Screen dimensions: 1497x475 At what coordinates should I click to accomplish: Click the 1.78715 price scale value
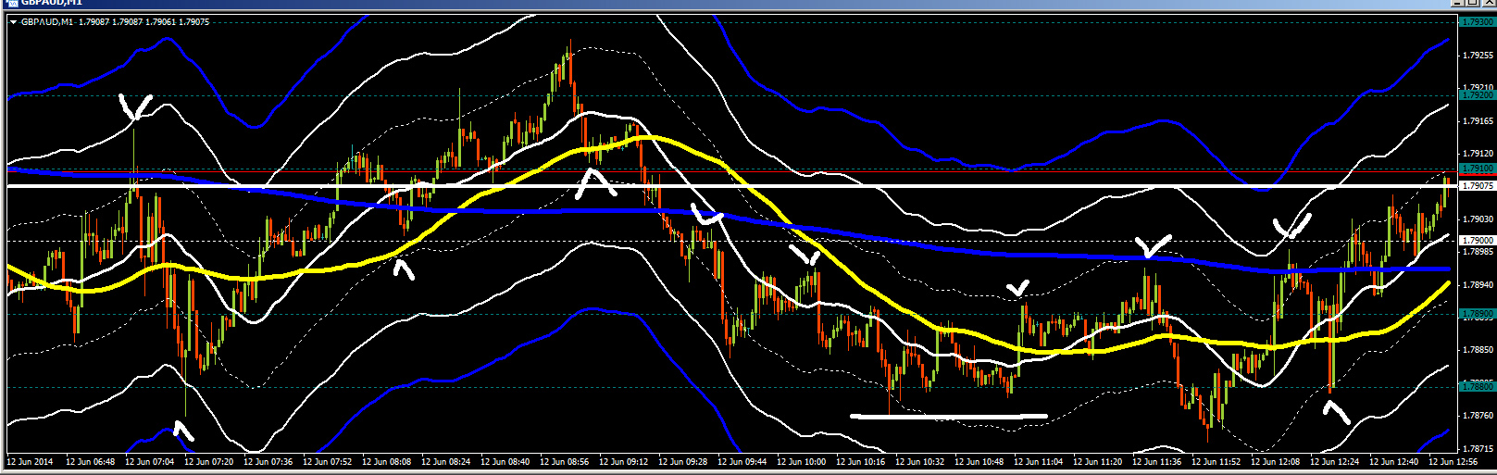1477,447
